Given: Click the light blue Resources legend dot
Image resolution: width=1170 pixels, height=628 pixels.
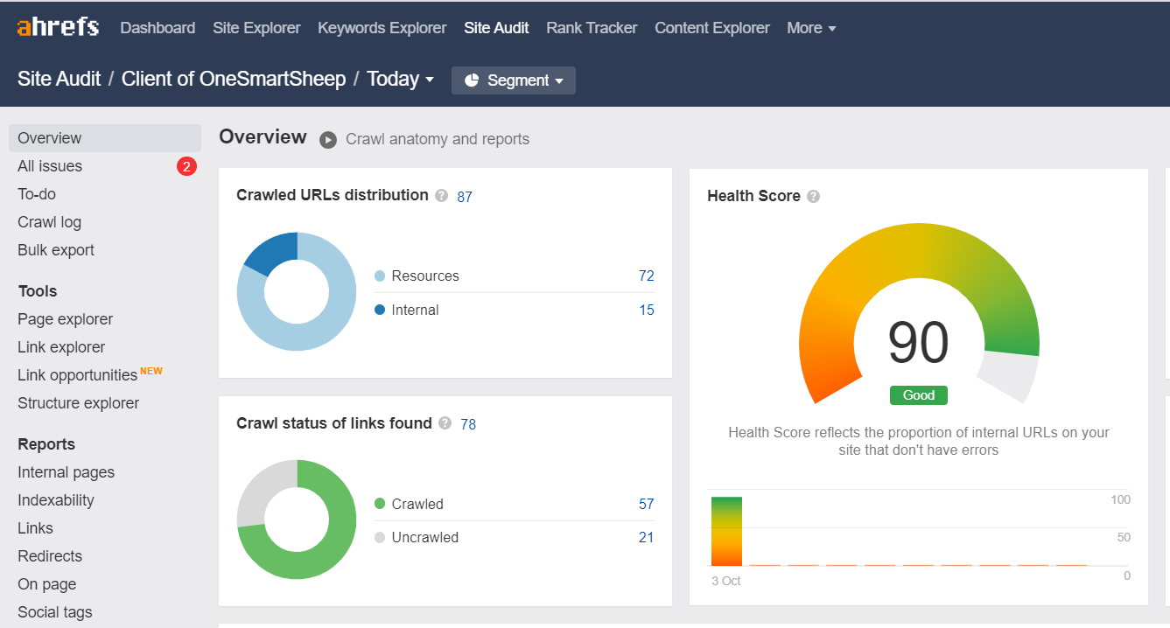Looking at the screenshot, I should (x=380, y=276).
